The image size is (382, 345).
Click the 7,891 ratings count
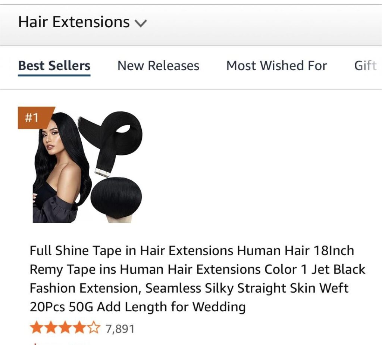pos(120,329)
